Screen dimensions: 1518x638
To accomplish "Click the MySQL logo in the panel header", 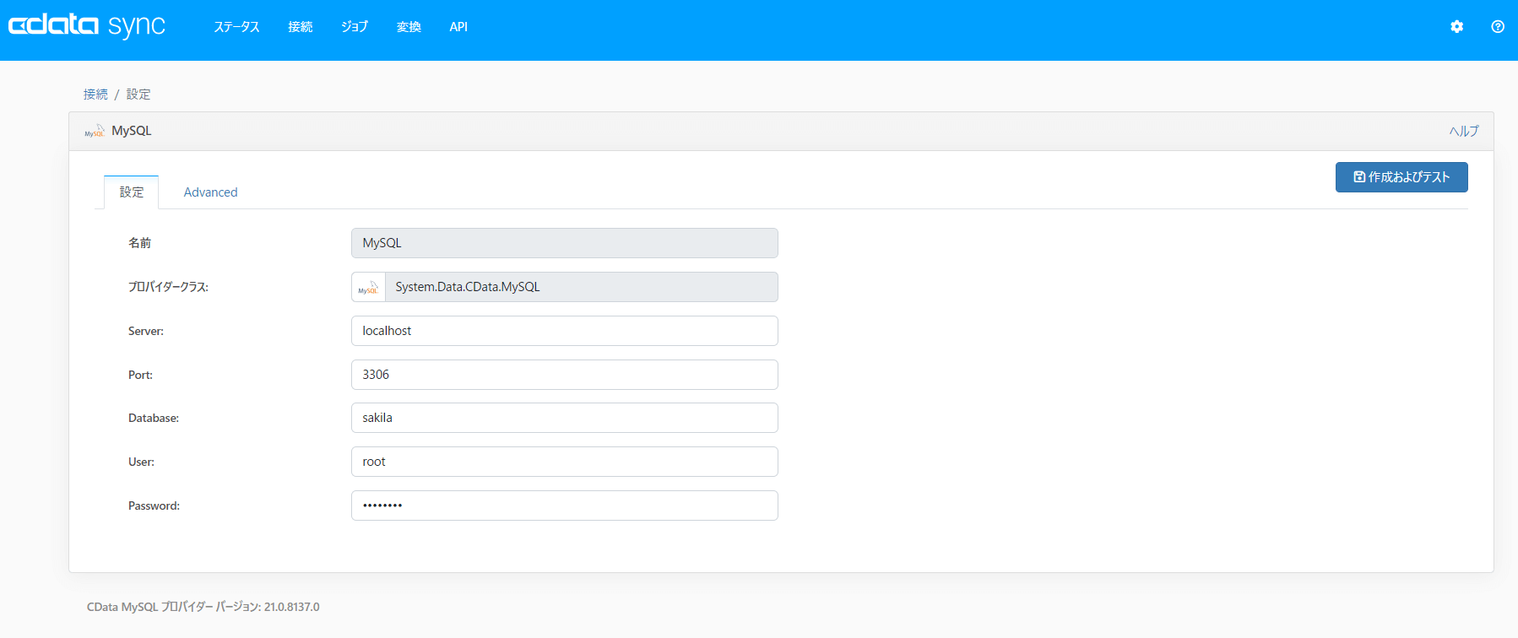I will 95,131.
